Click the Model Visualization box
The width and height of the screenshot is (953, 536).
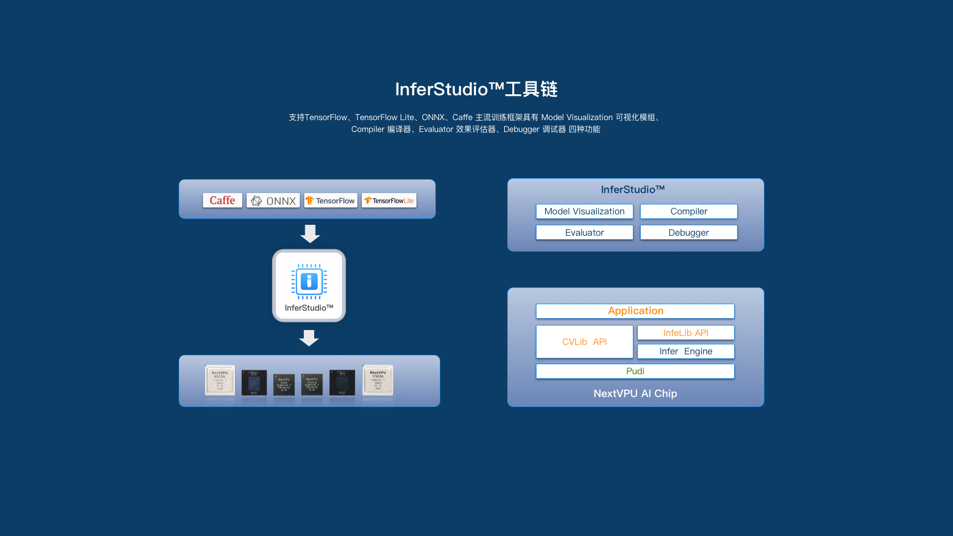584,211
